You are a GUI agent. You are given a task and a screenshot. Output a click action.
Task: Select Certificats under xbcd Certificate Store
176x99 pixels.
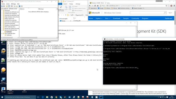pos(9,35)
